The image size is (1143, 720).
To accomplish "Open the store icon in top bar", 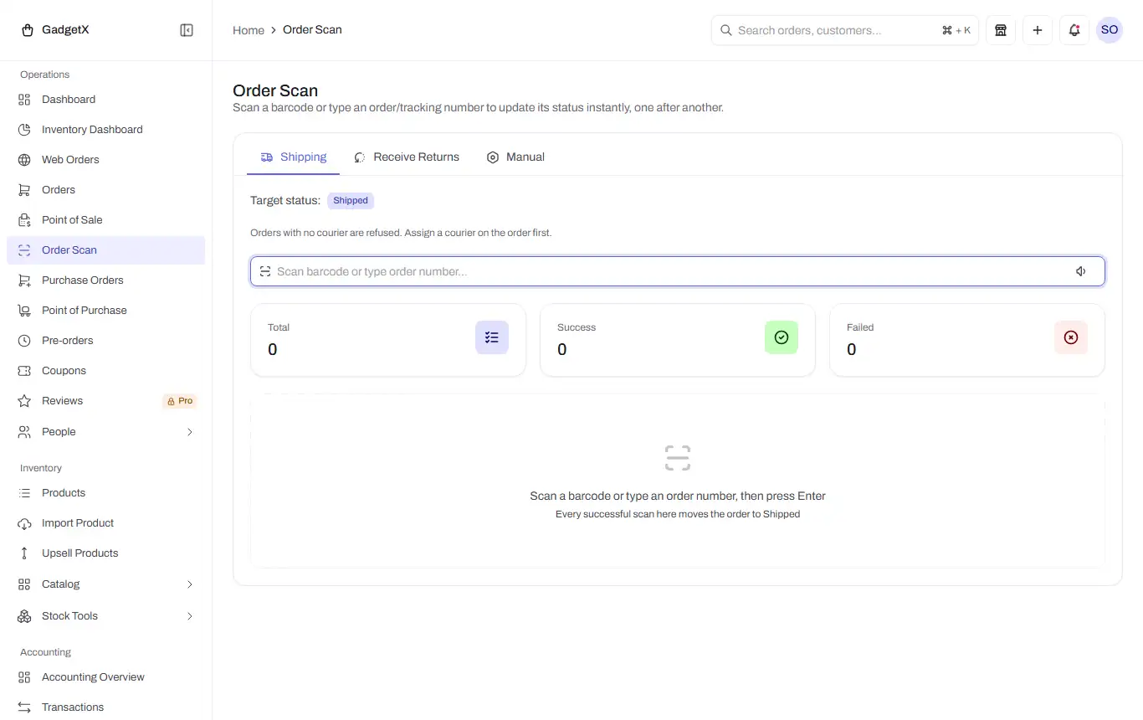I will click(x=1001, y=30).
